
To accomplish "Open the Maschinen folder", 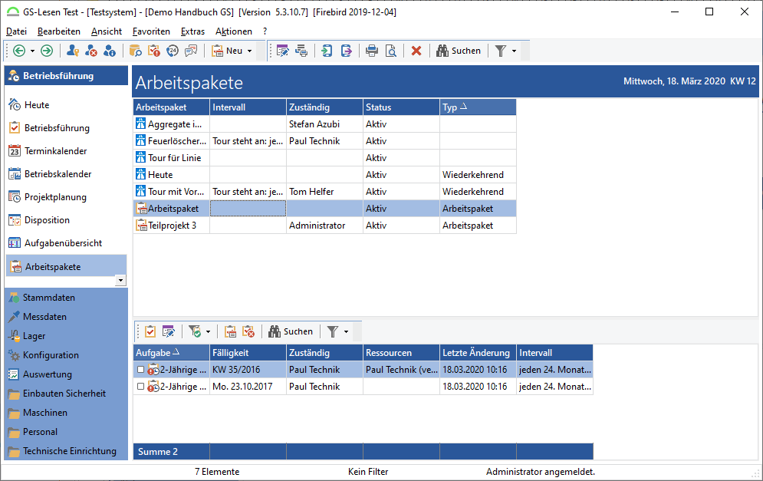I will 66,413.
